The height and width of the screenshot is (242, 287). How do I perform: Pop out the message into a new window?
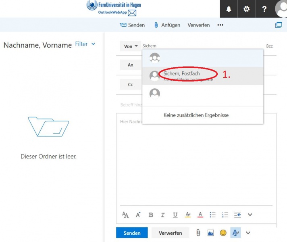pos(279,25)
